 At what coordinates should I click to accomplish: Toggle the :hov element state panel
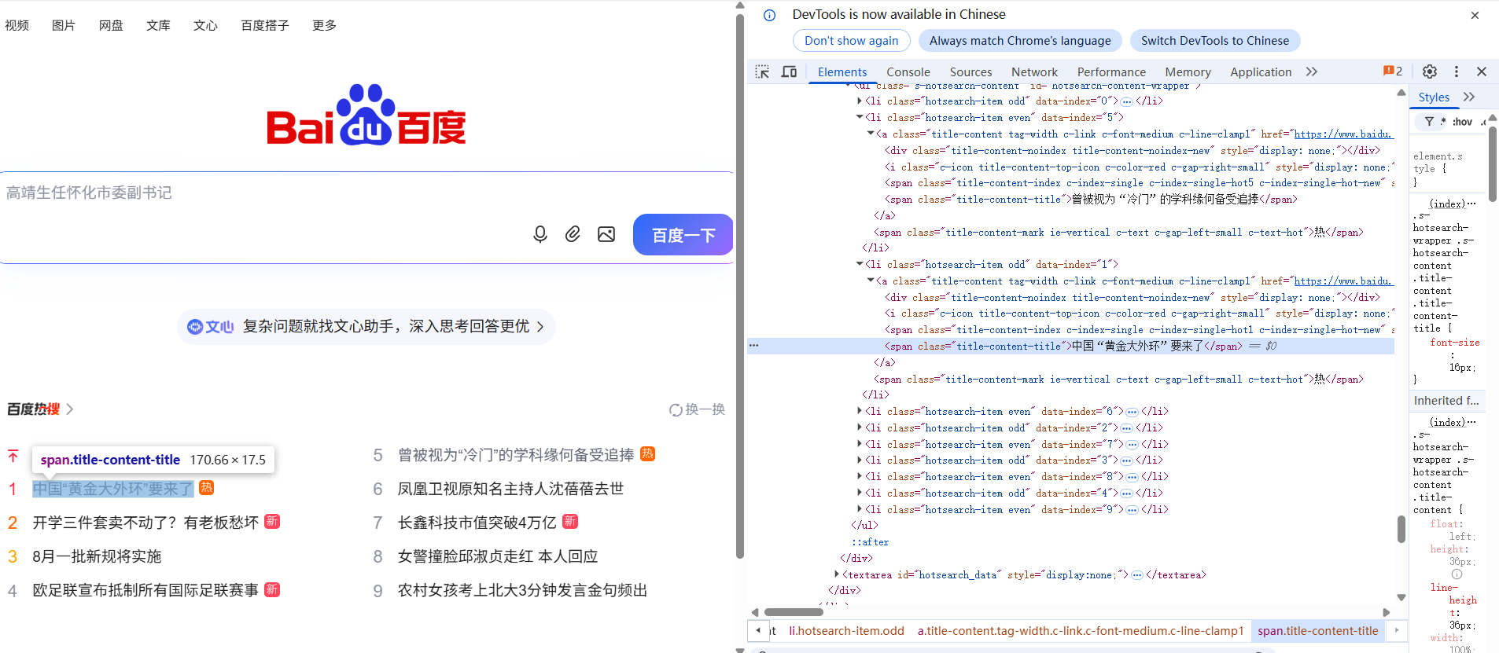tap(1462, 122)
